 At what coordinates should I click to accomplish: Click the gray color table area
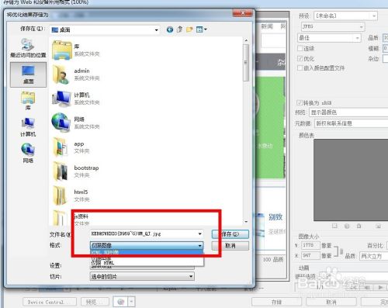click(351, 180)
